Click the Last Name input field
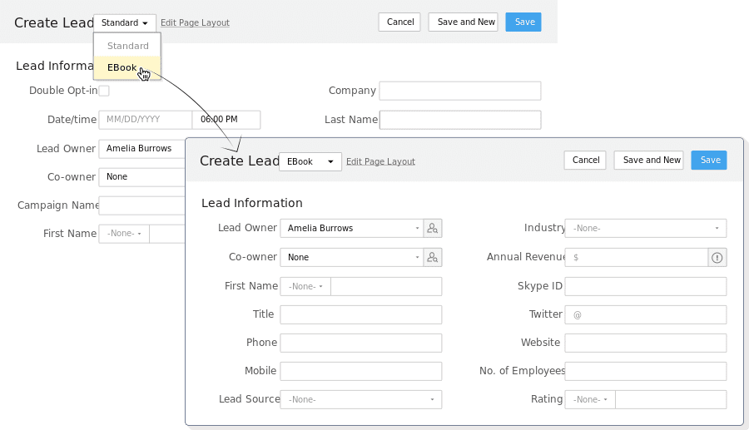 pos(460,120)
